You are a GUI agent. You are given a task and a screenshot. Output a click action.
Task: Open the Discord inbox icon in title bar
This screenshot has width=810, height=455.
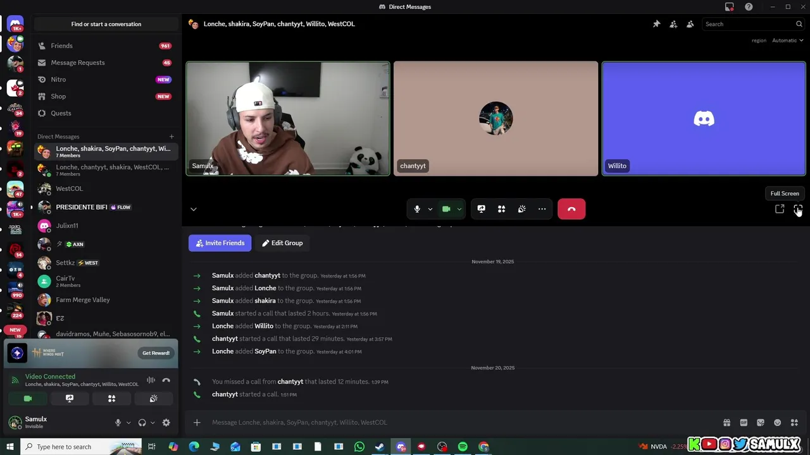point(730,7)
